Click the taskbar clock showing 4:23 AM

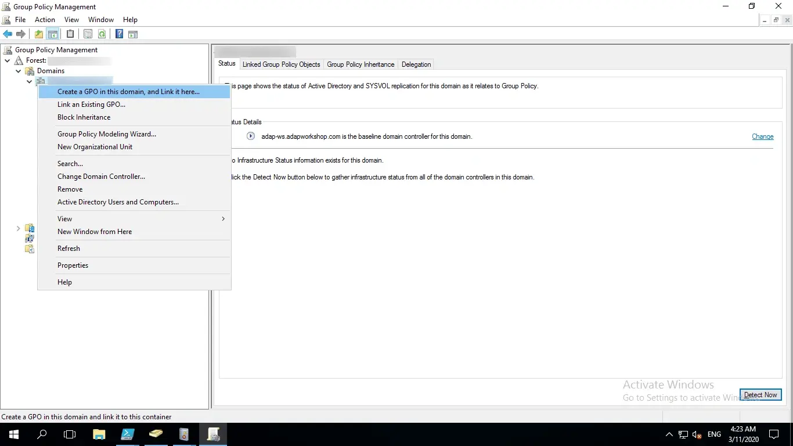(743, 434)
